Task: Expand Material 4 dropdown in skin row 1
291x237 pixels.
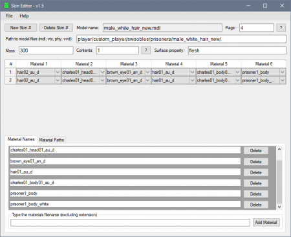Action: point(193,73)
